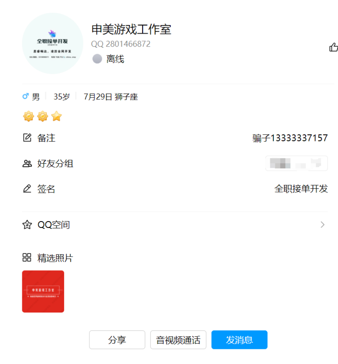This screenshot has height=364, width=338.
Task: Click the 精选照片 grid icon
Action: pyautogui.click(x=27, y=258)
